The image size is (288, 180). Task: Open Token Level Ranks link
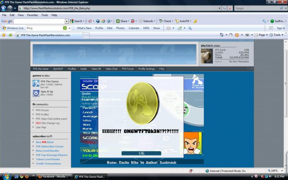click(48, 159)
